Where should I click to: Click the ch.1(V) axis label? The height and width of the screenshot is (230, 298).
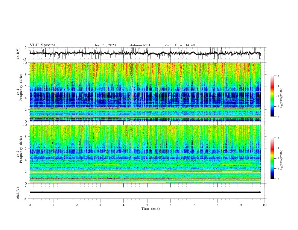pyautogui.click(x=18, y=53)
